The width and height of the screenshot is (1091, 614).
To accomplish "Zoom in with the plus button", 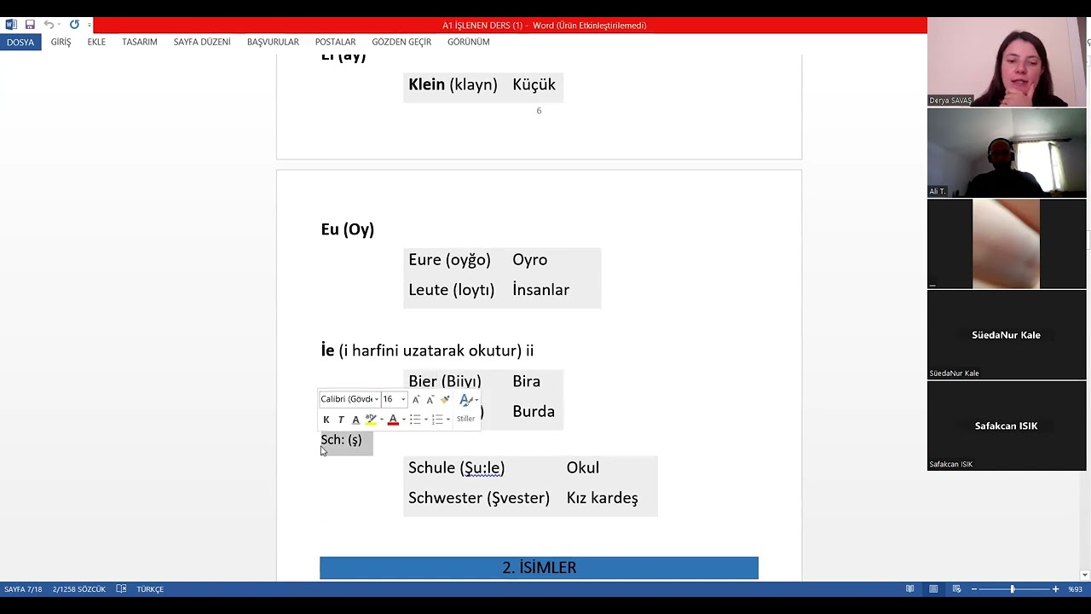I will pos(1055,589).
